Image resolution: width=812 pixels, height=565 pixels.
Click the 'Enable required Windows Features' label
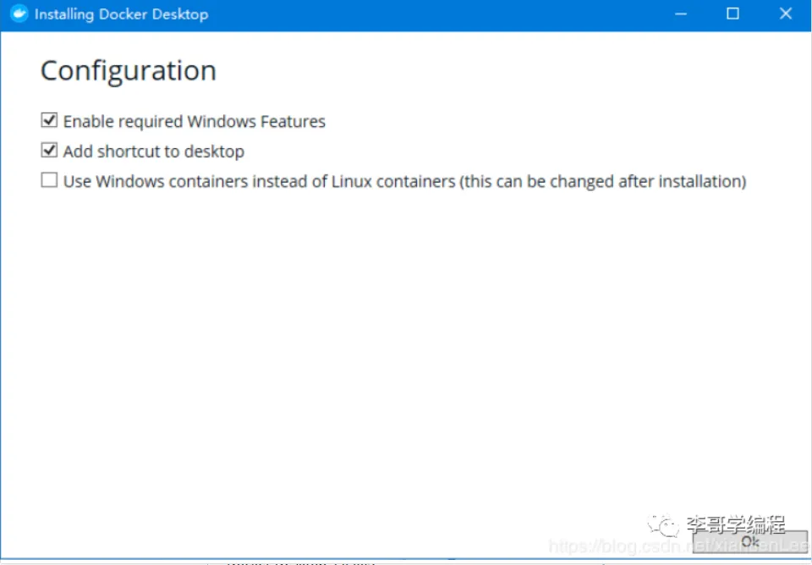(x=194, y=122)
